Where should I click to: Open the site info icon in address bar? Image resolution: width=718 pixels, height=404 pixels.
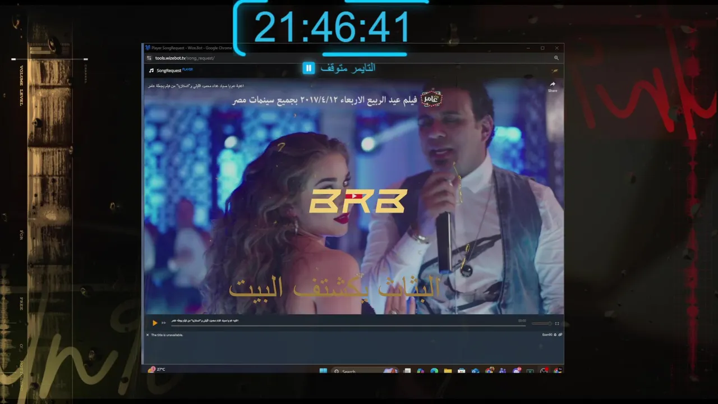149,58
